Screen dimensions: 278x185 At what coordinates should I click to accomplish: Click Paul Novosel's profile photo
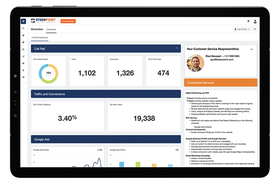tap(195, 63)
